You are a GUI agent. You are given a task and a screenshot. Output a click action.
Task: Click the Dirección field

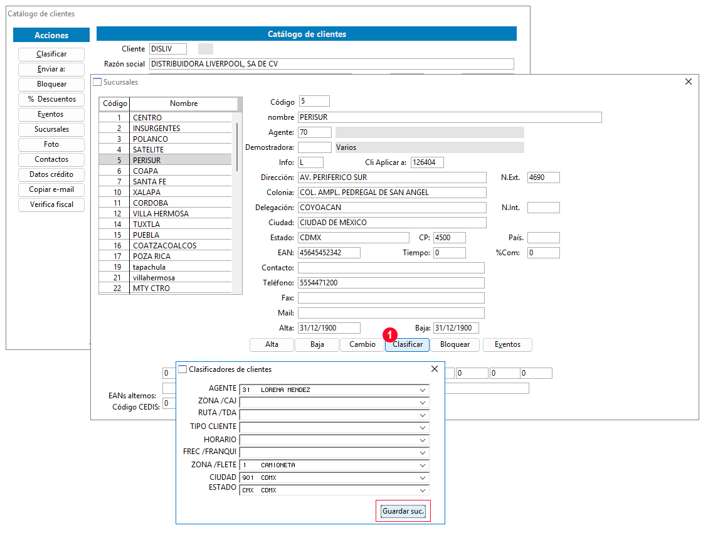coord(392,177)
